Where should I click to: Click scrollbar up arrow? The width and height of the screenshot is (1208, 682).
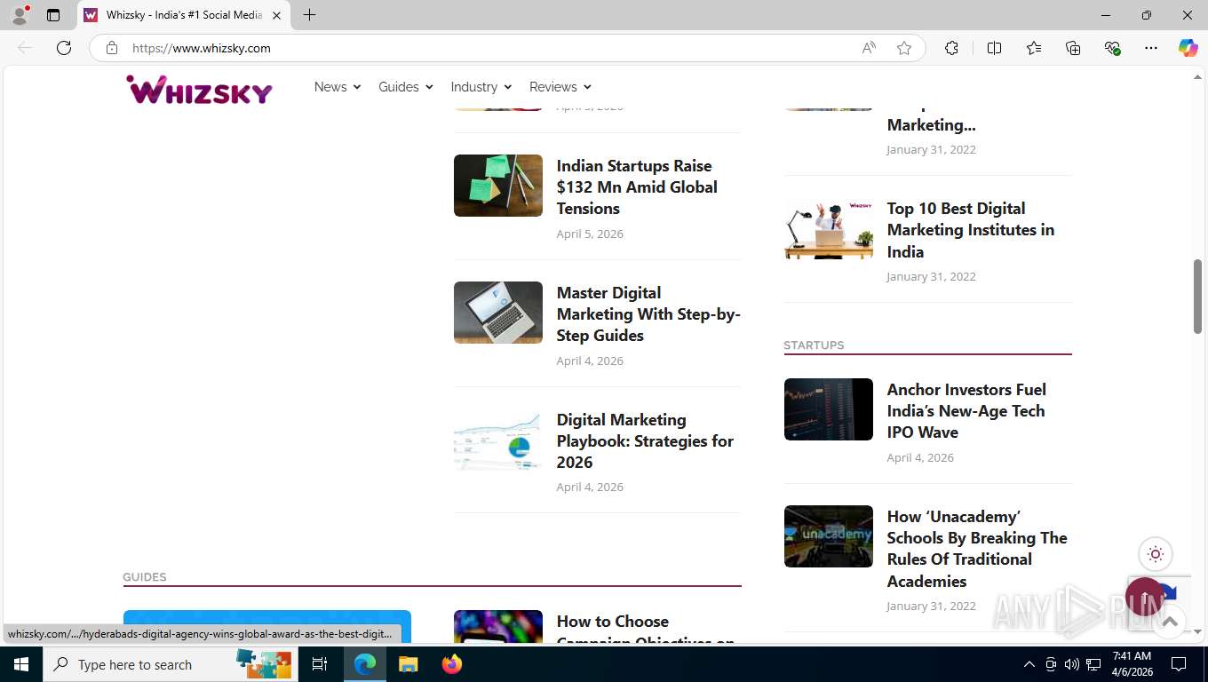click(1197, 77)
